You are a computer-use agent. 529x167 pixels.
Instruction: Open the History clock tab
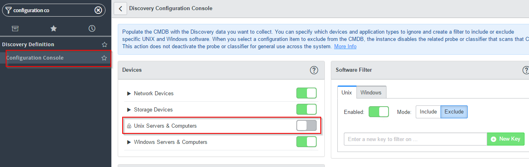[92, 28]
